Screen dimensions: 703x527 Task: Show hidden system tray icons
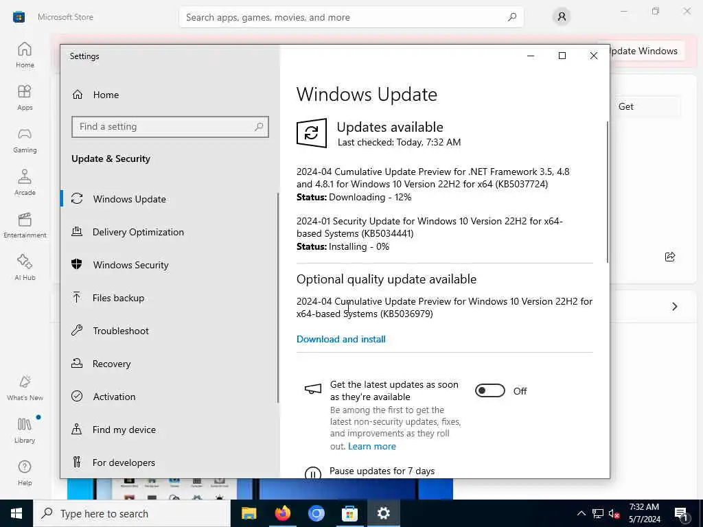tap(581, 513)
